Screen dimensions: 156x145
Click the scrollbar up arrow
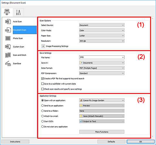tap(153, 18)
